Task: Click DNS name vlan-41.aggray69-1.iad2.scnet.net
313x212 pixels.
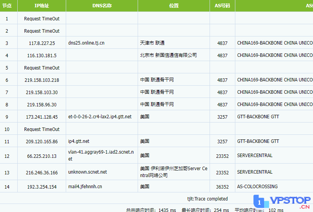Action: (101, 156)
